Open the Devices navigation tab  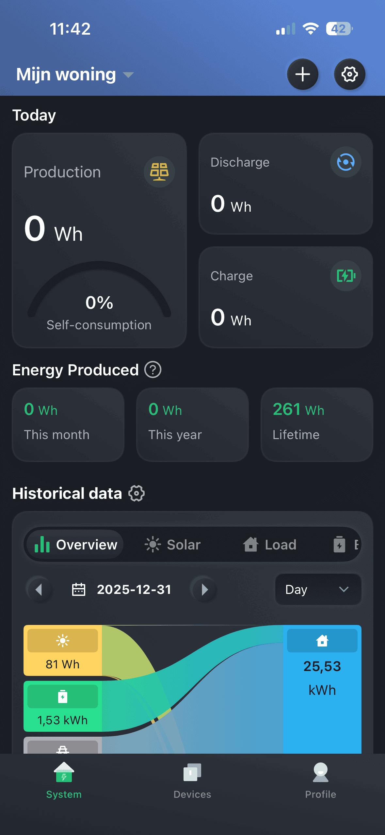[192, 781]
